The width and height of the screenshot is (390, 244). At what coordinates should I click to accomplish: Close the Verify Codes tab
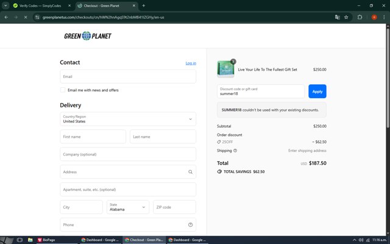pyautogui.click(x=69, y=5)
